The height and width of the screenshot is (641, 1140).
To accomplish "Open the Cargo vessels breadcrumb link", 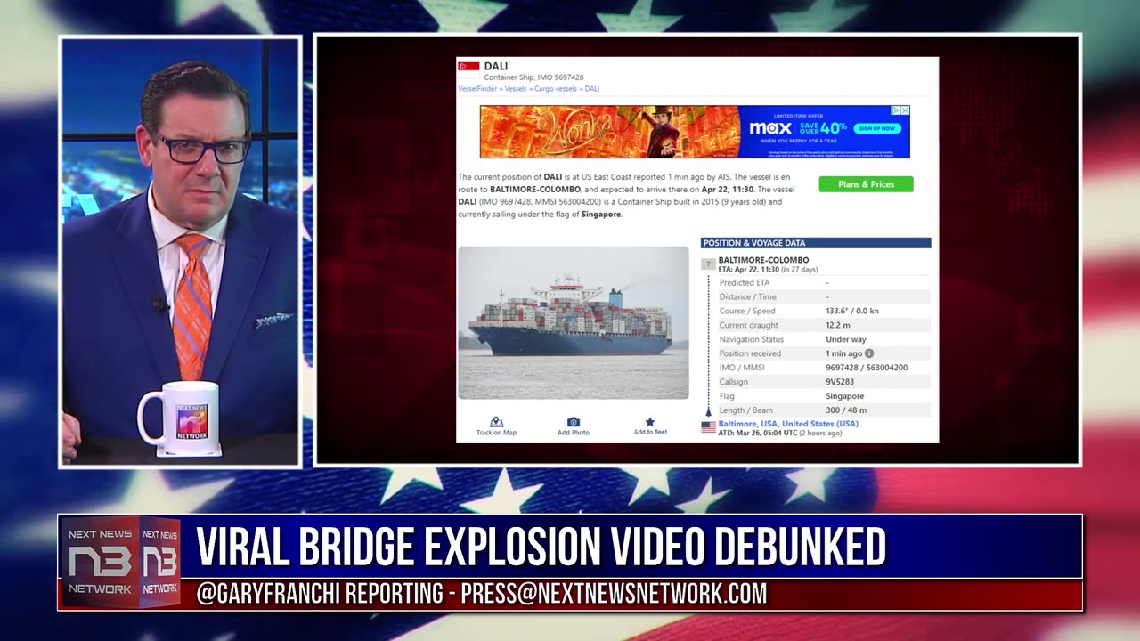I will [x=556, y=89].
